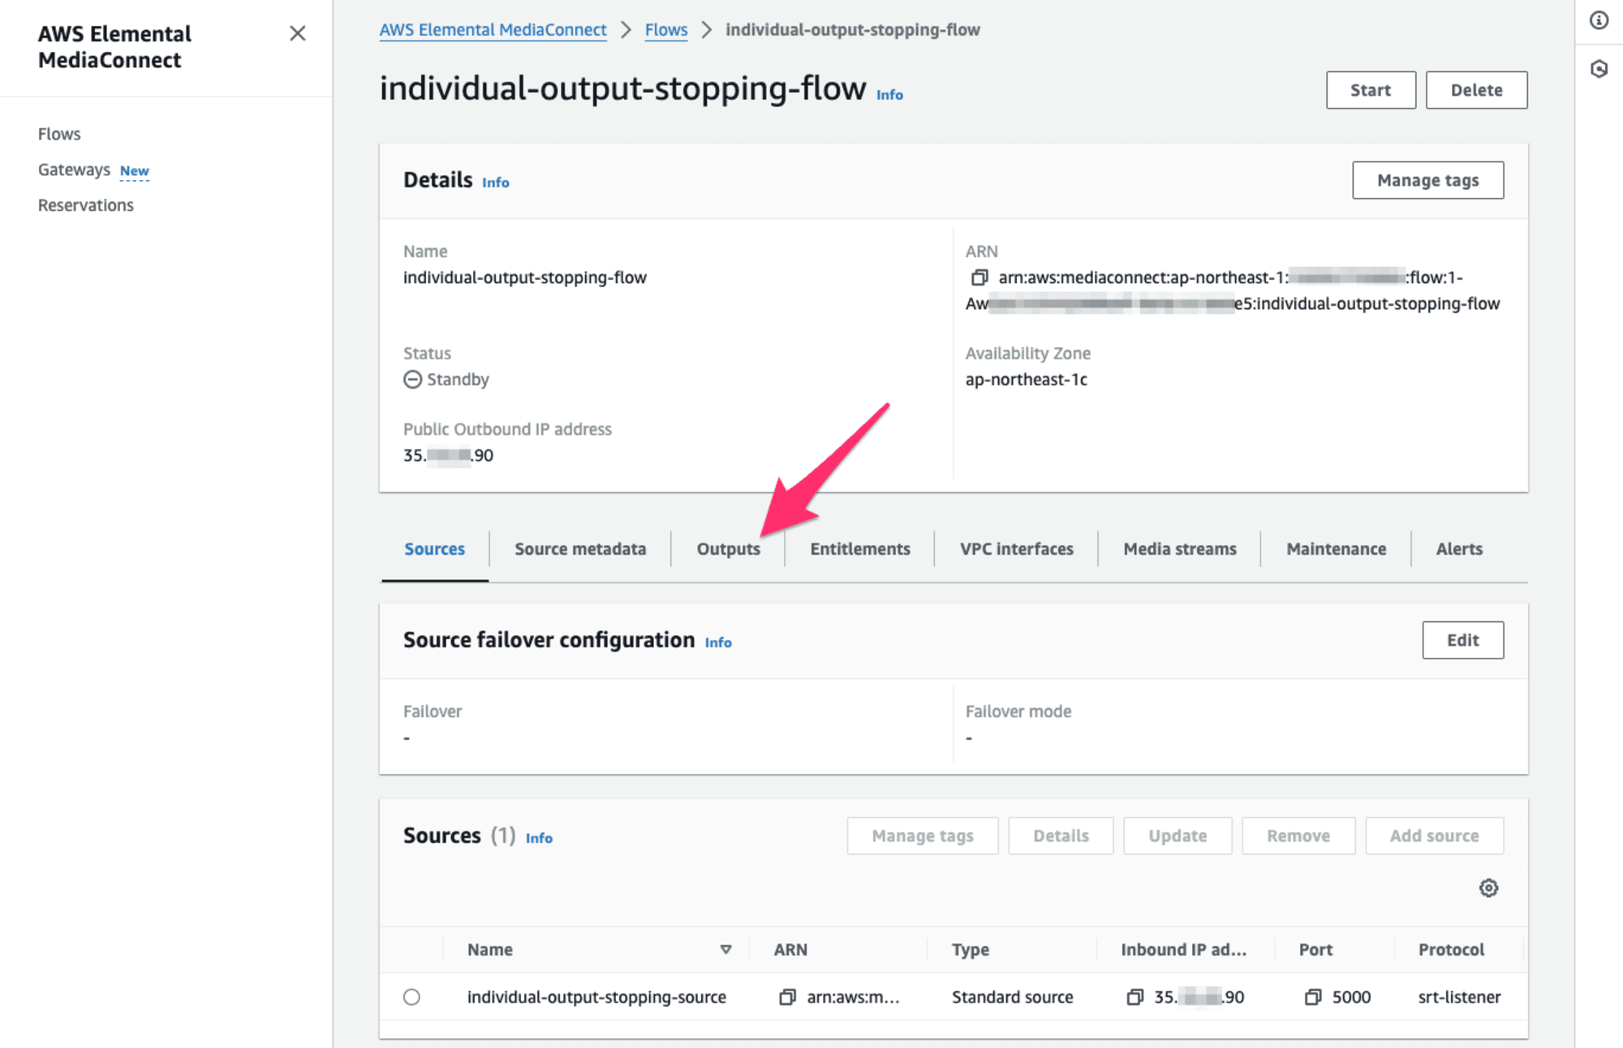Select the individual-output-stopping-source radio button
1623x1048 pixels.
pos(412,997)
